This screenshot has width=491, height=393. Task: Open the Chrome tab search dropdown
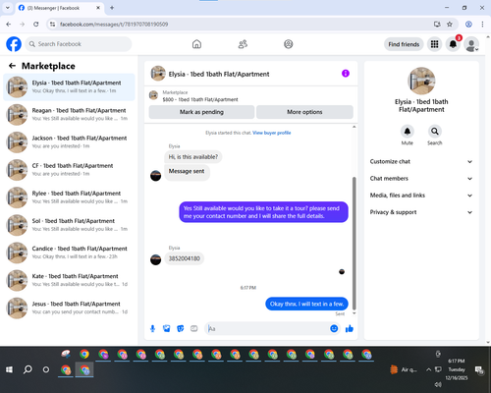[x=8, y=8]
